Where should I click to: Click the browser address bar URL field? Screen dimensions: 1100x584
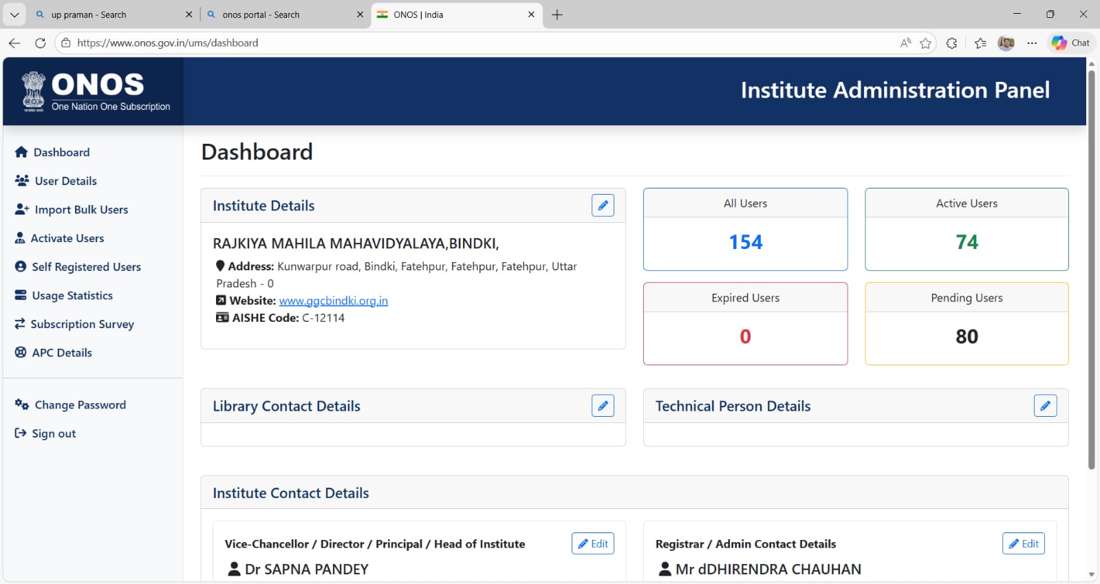point(482,43)
